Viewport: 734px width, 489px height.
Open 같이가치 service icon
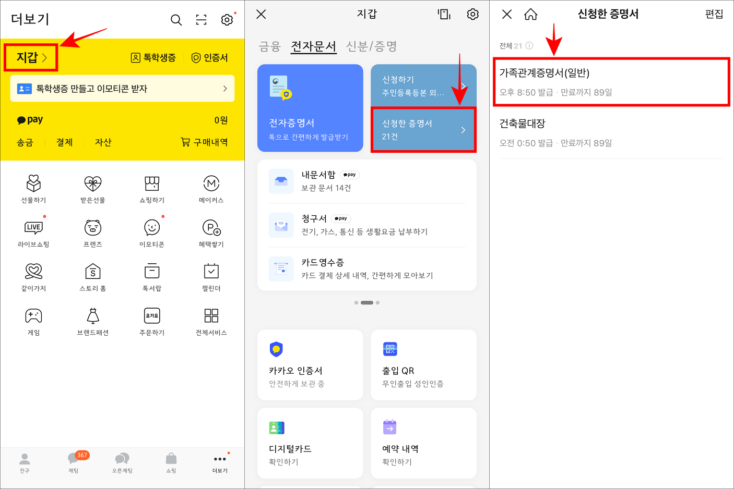point(33,277)
